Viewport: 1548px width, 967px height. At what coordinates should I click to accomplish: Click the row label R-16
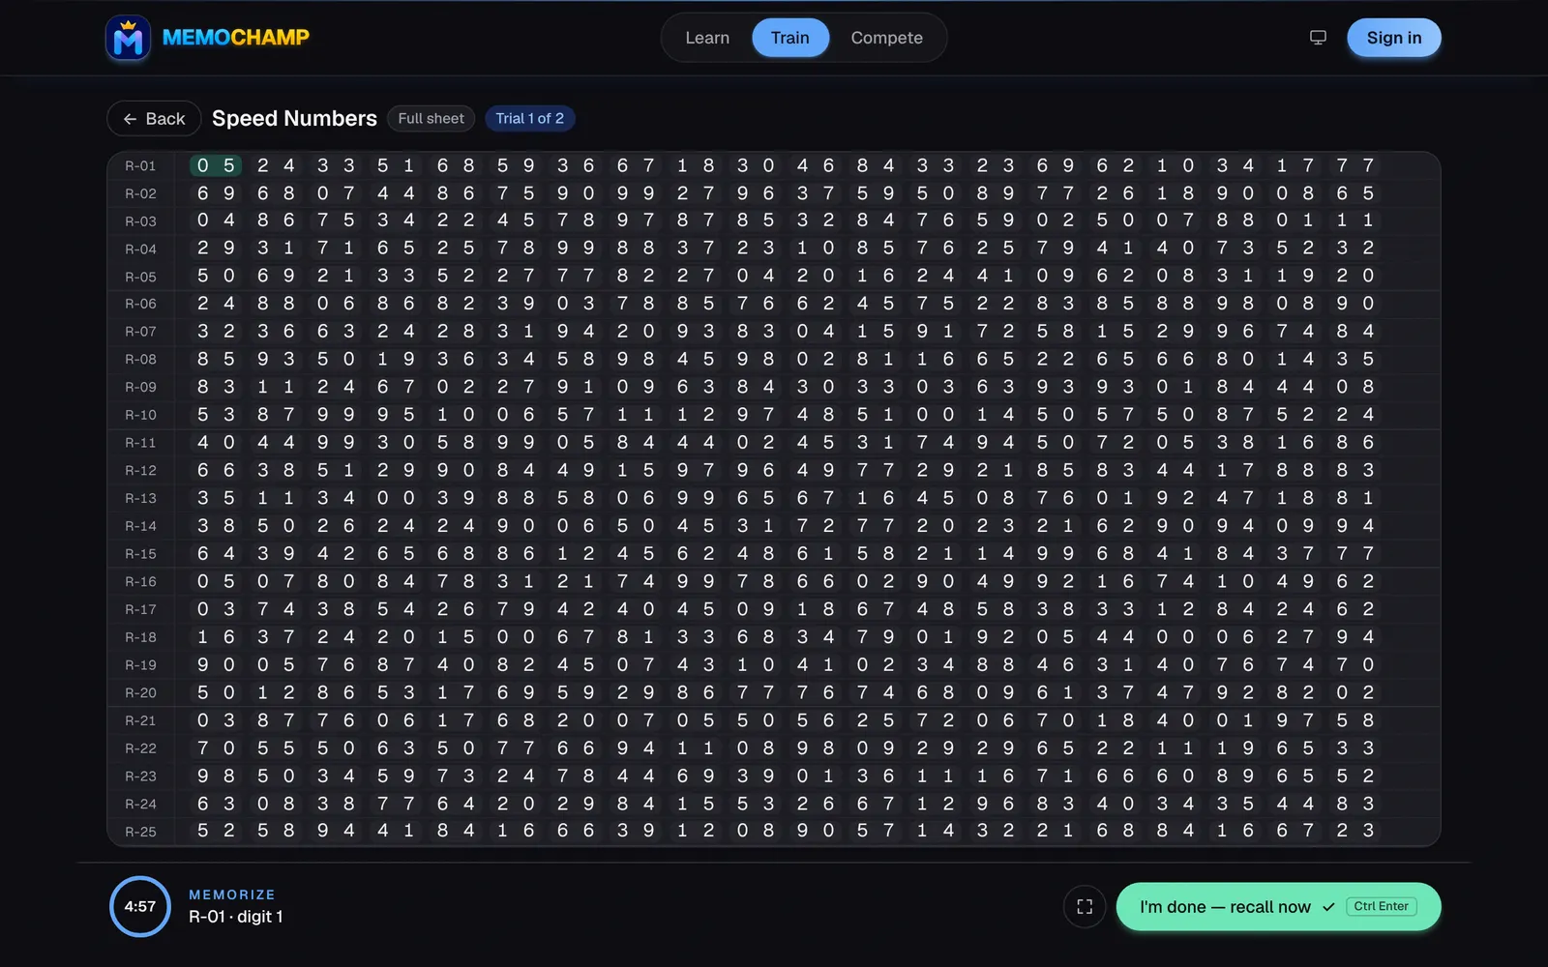[140, 582]
